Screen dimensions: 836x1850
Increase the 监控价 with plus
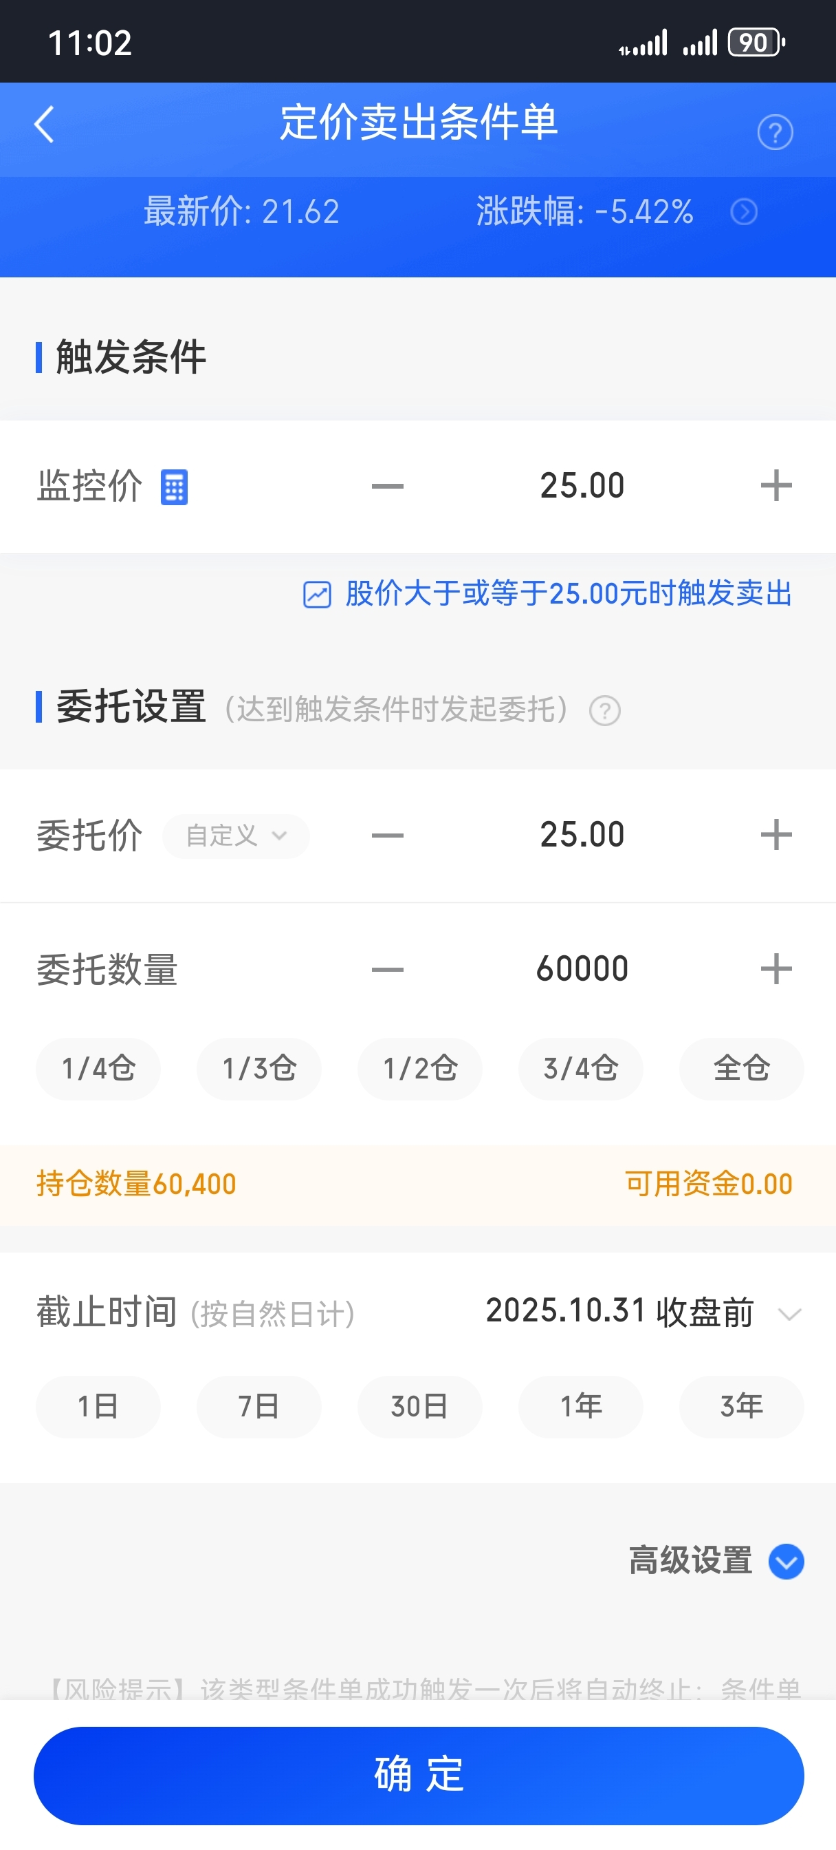pos(775,486)
